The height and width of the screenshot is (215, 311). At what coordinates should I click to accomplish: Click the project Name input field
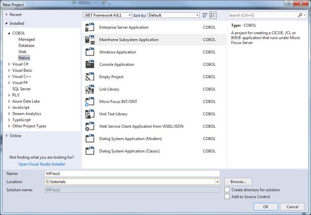(132, 174)
